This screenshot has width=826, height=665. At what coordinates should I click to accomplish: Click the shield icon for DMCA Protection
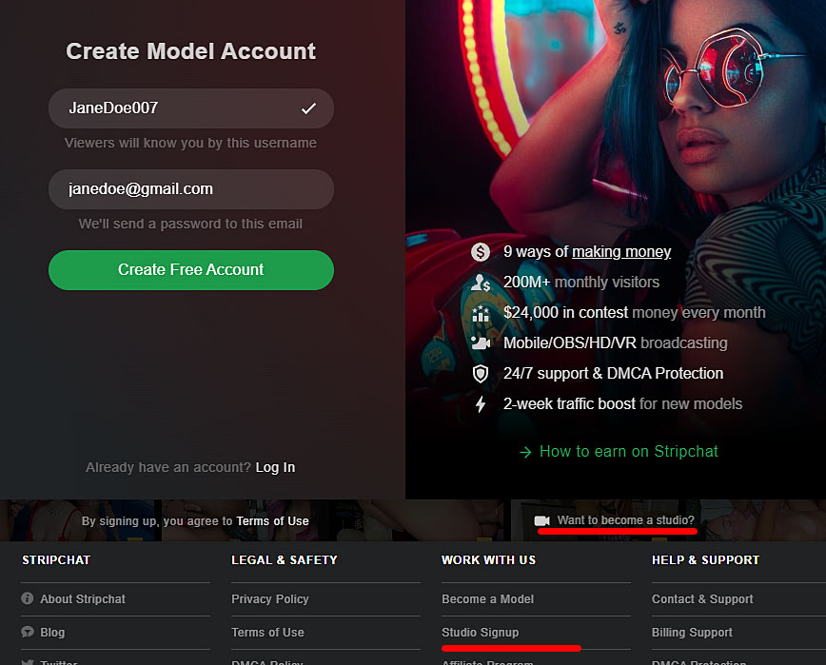pyautogui.click(x=480, y=374)
